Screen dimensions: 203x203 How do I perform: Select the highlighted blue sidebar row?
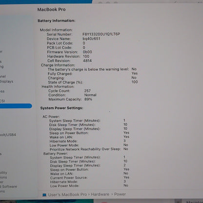16,106
